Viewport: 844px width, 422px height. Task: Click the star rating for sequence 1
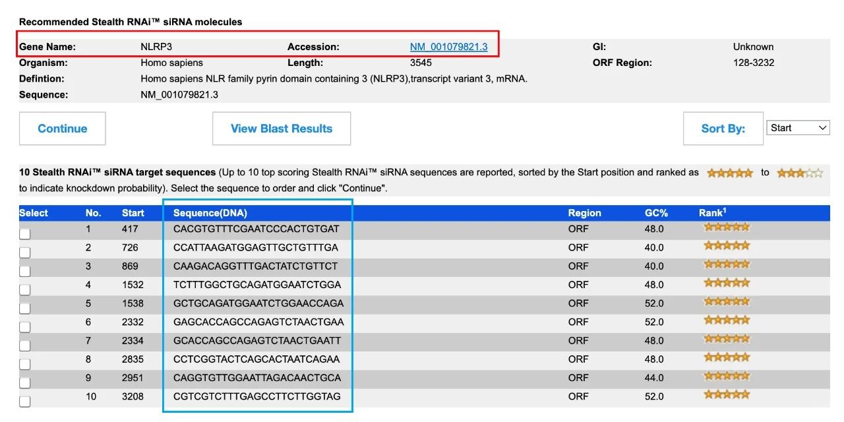(727, 227)
